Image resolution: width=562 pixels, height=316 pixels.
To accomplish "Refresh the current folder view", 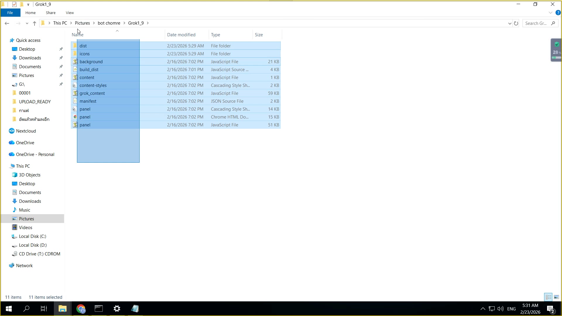I will click(516, 23).
